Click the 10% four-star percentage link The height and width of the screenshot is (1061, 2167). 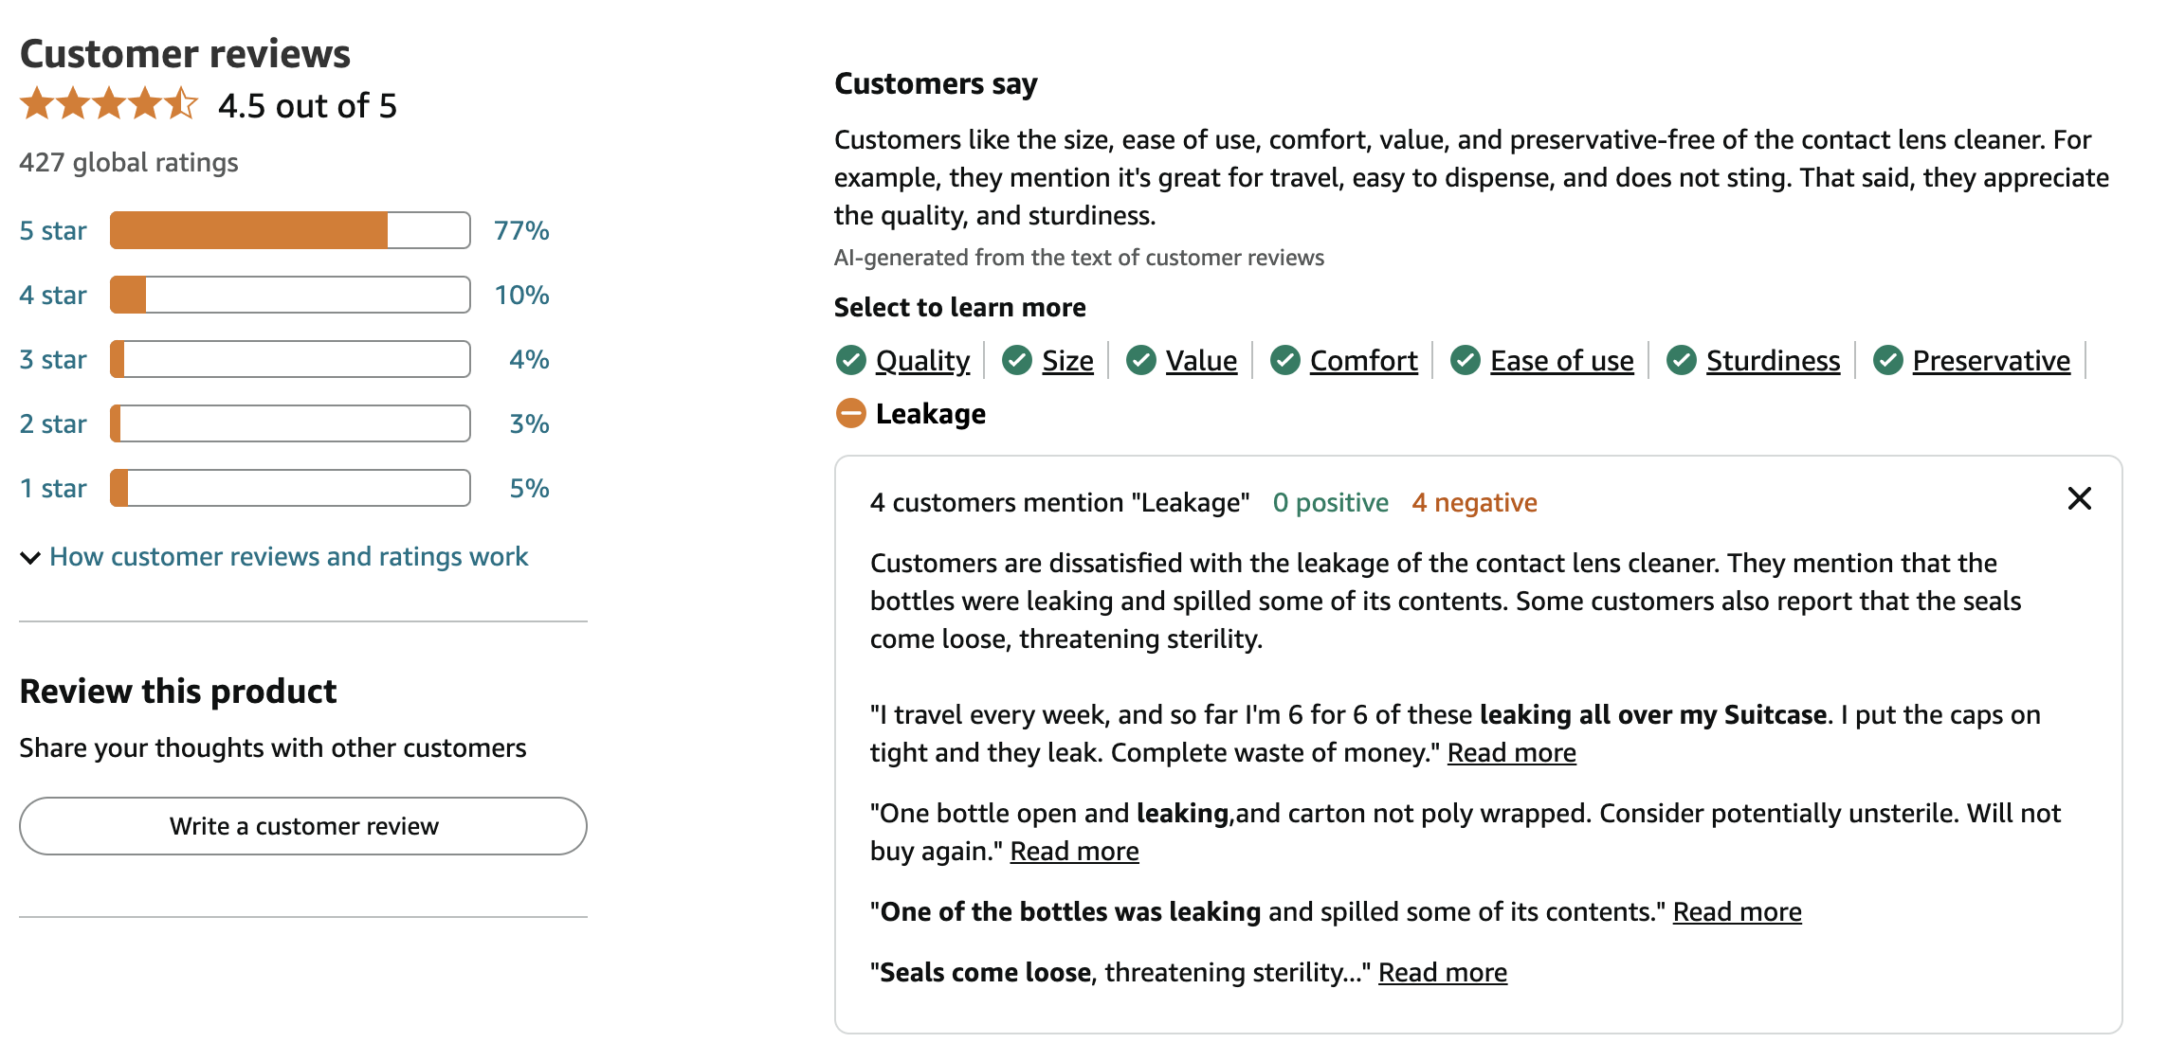(x=521, y=295)
